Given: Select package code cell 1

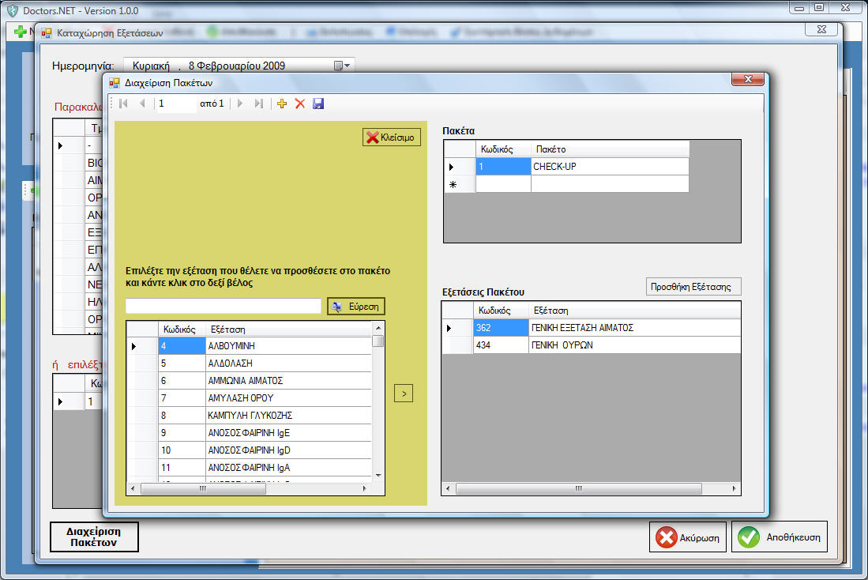Looking at the screenshot, I should click(503, 166).
